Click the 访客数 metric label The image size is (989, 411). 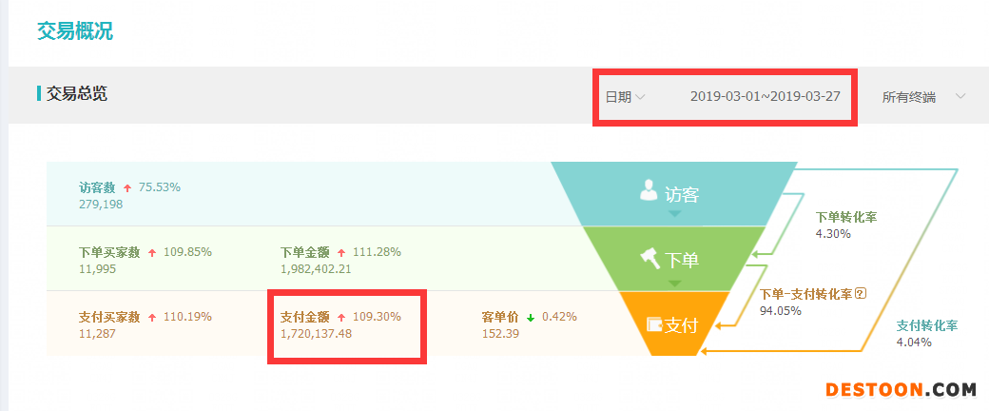[x=98, y=187]
